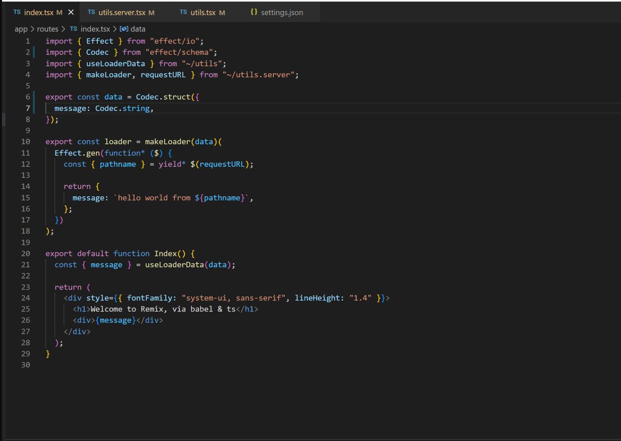Click the TS icon on utils.server.tsx tab

[x=92, y=12]
